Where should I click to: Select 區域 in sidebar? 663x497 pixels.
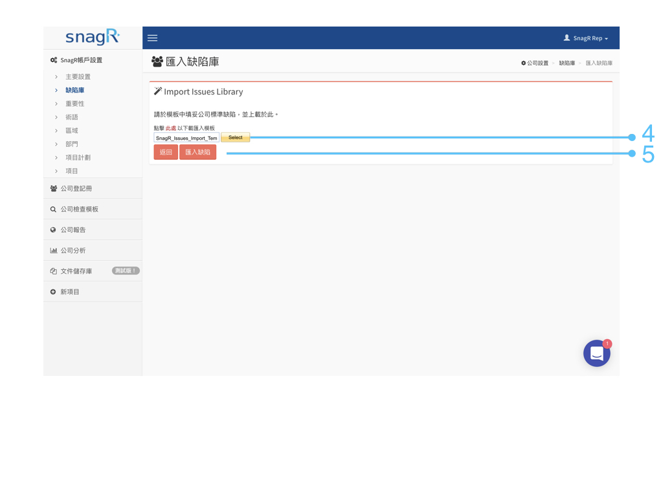[x=71, y=131]
